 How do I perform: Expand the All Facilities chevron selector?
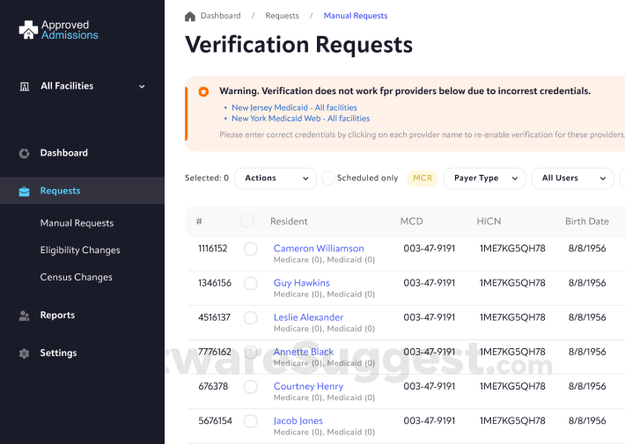tap(142, 86)
